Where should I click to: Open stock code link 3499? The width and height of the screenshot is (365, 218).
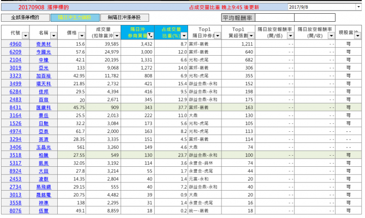15,84
